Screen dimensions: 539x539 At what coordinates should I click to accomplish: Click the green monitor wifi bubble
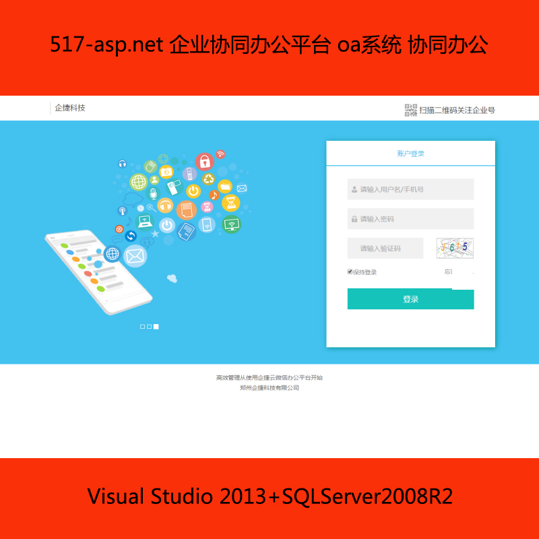point(231,224)
